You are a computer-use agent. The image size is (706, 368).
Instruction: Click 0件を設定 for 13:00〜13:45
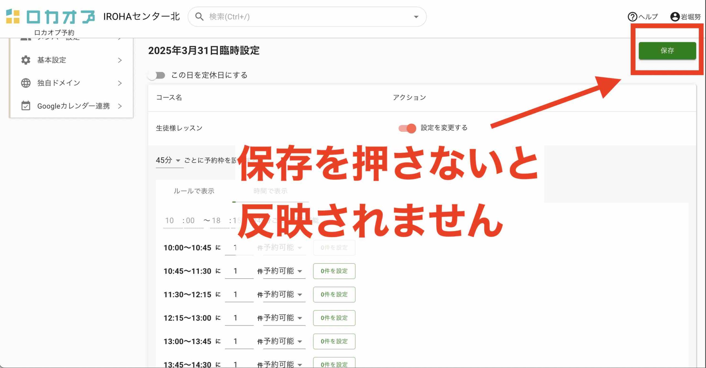coord(334,341)
